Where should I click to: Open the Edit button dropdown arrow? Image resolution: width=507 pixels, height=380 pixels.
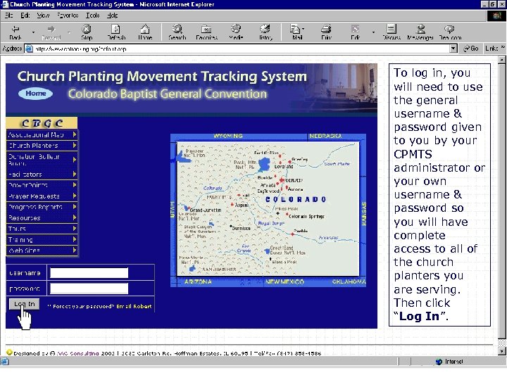[x=373, y=32]
